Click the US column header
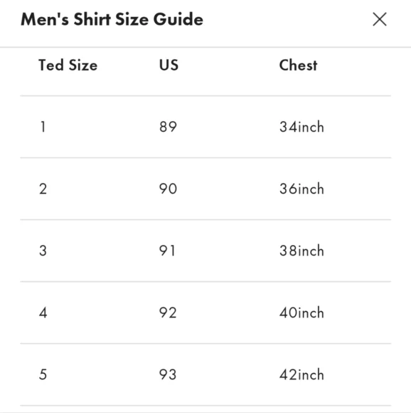411x413 pixels. click(x=169, y=65)
